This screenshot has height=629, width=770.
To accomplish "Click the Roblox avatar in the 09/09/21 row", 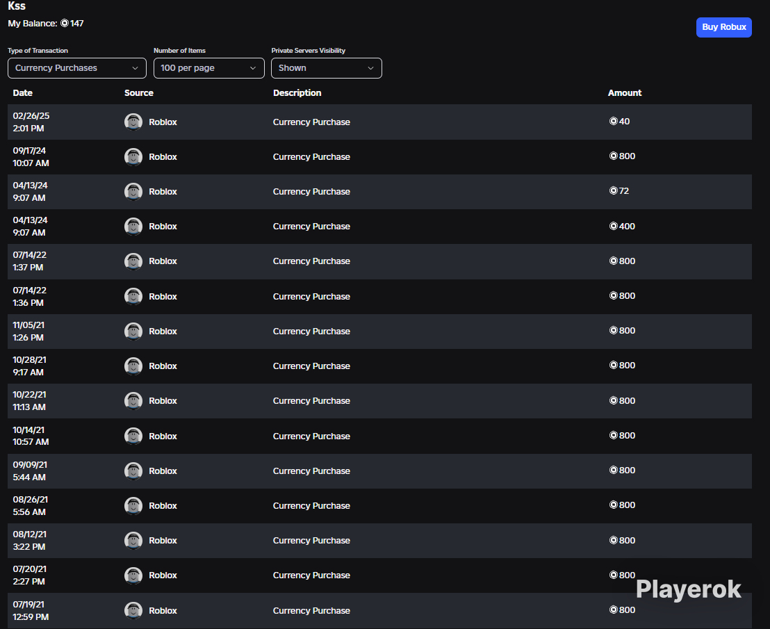I will pyautogui.click(x=133, y=471).
